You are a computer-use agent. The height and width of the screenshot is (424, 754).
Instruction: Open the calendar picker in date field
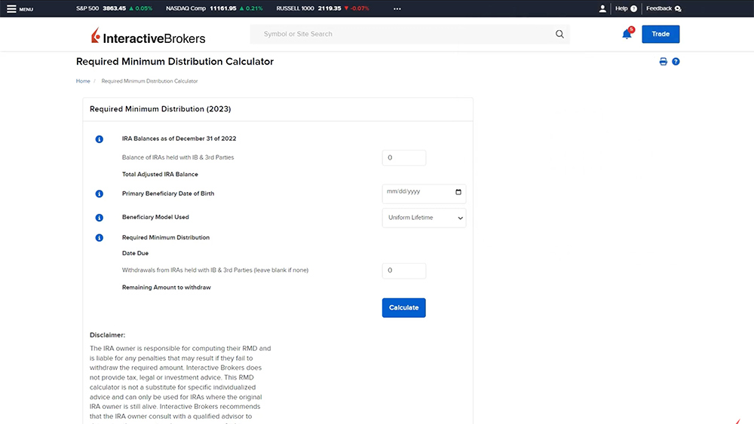[458, 192]
